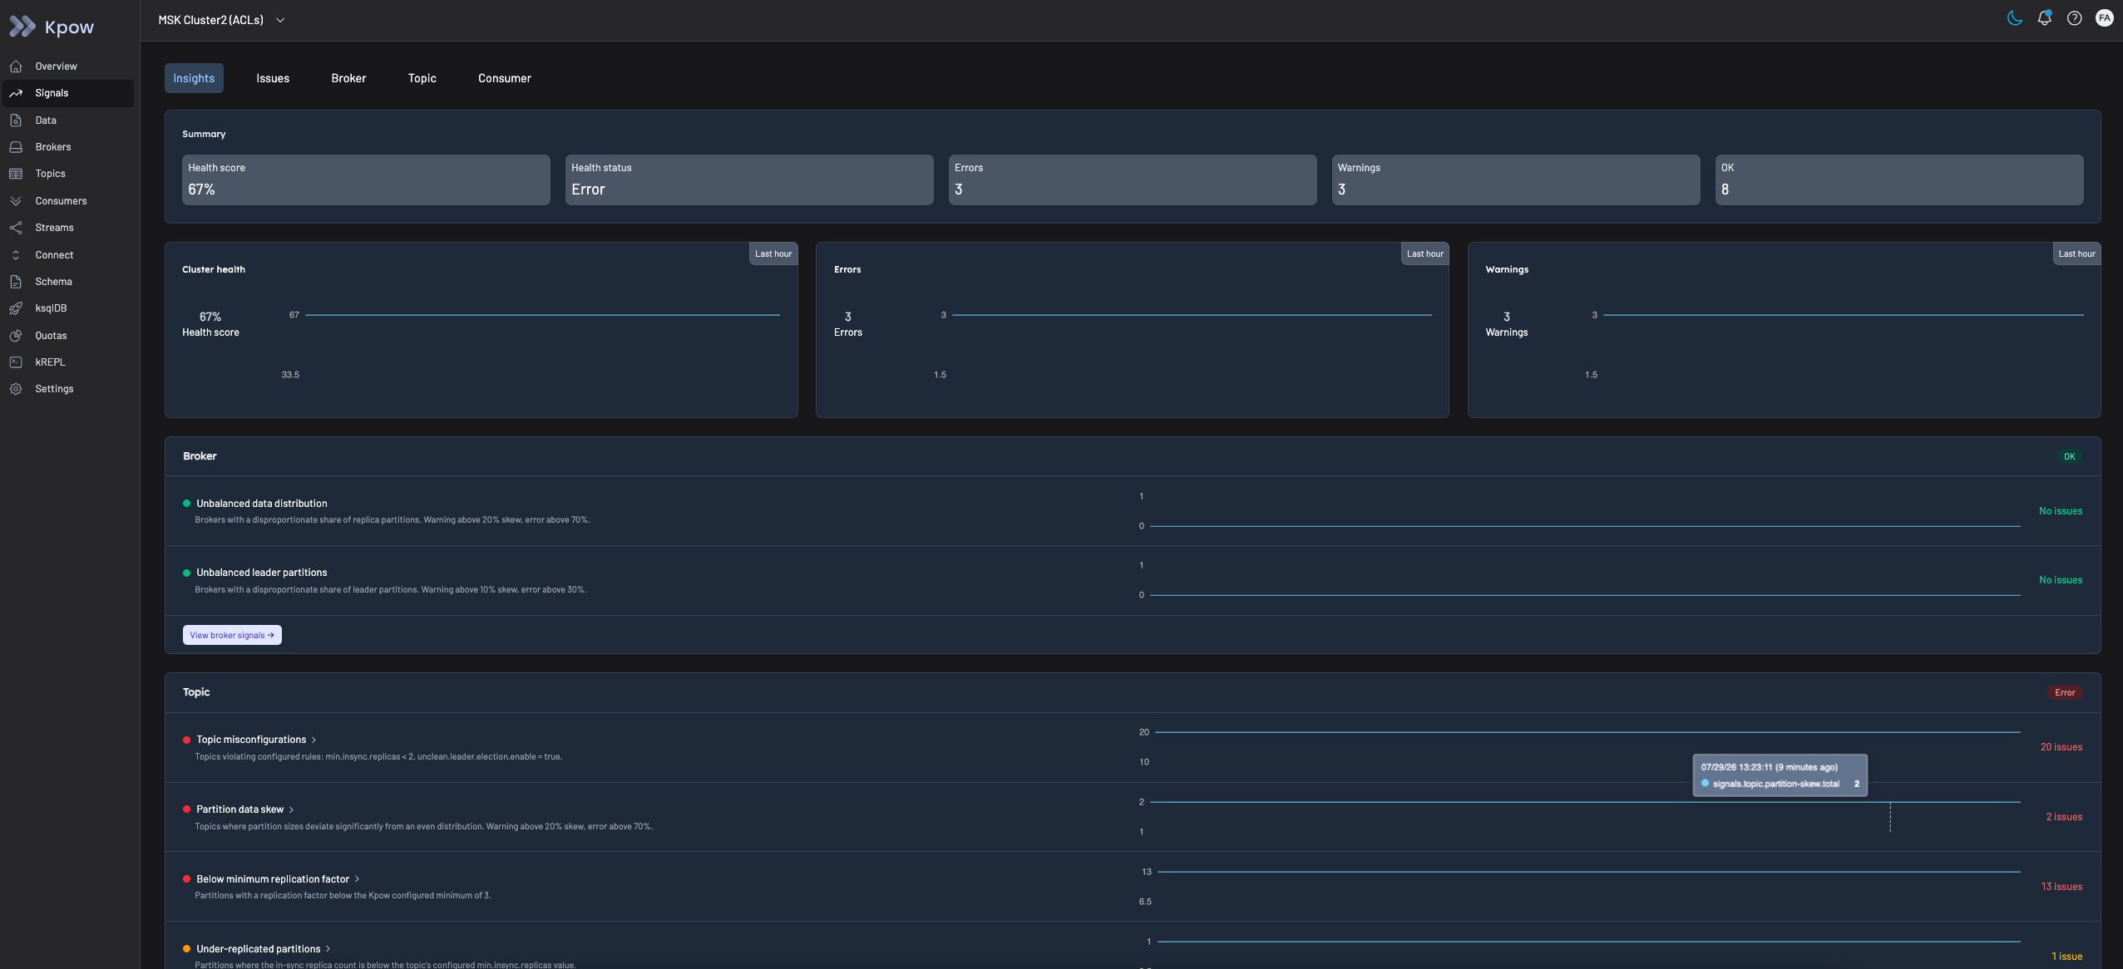Click the 13 issues label
Viewport: 2123px width, 969px height.
tap(2061, 887)
